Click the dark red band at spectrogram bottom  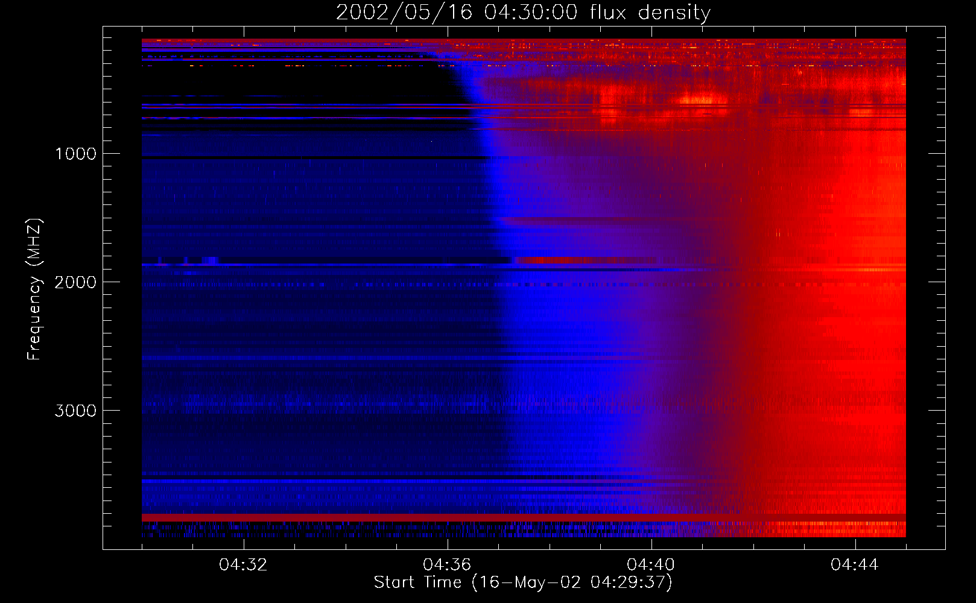click(x=524, y=517)
